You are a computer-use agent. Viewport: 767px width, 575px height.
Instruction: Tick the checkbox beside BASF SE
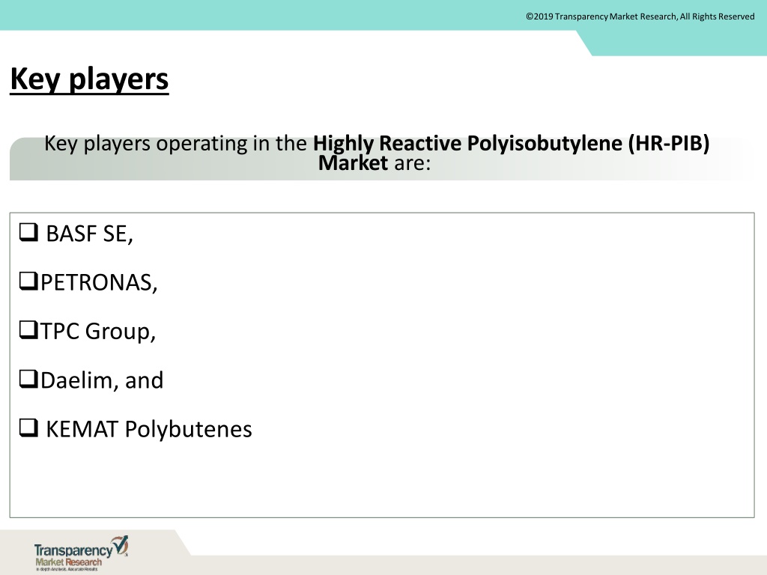tap(29, 232)
